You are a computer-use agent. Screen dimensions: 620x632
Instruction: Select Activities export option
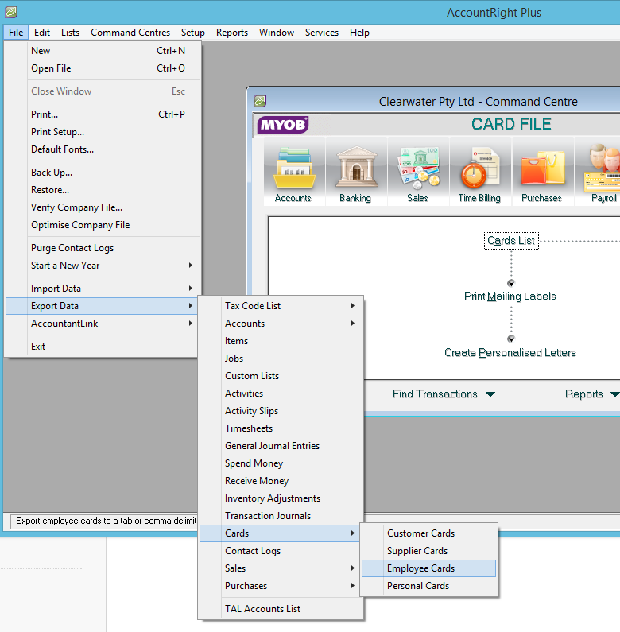click(281, 394)
